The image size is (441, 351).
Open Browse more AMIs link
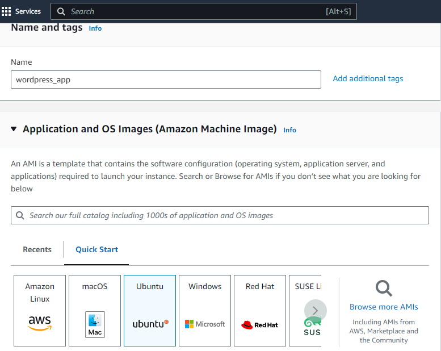point(384,307)
